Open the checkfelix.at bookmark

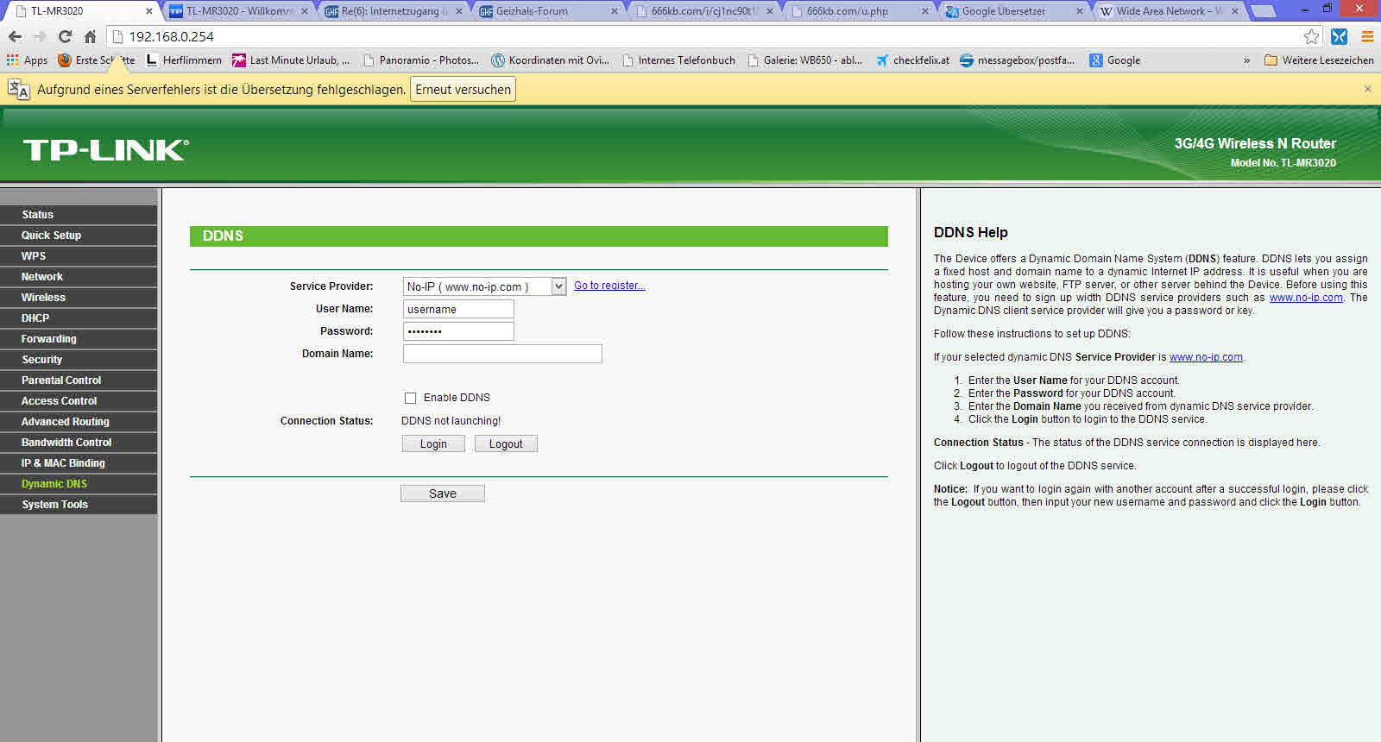click(912, 60)
